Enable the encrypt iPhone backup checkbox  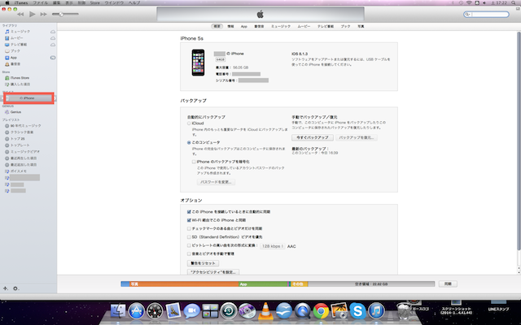(x=194, y=162)
